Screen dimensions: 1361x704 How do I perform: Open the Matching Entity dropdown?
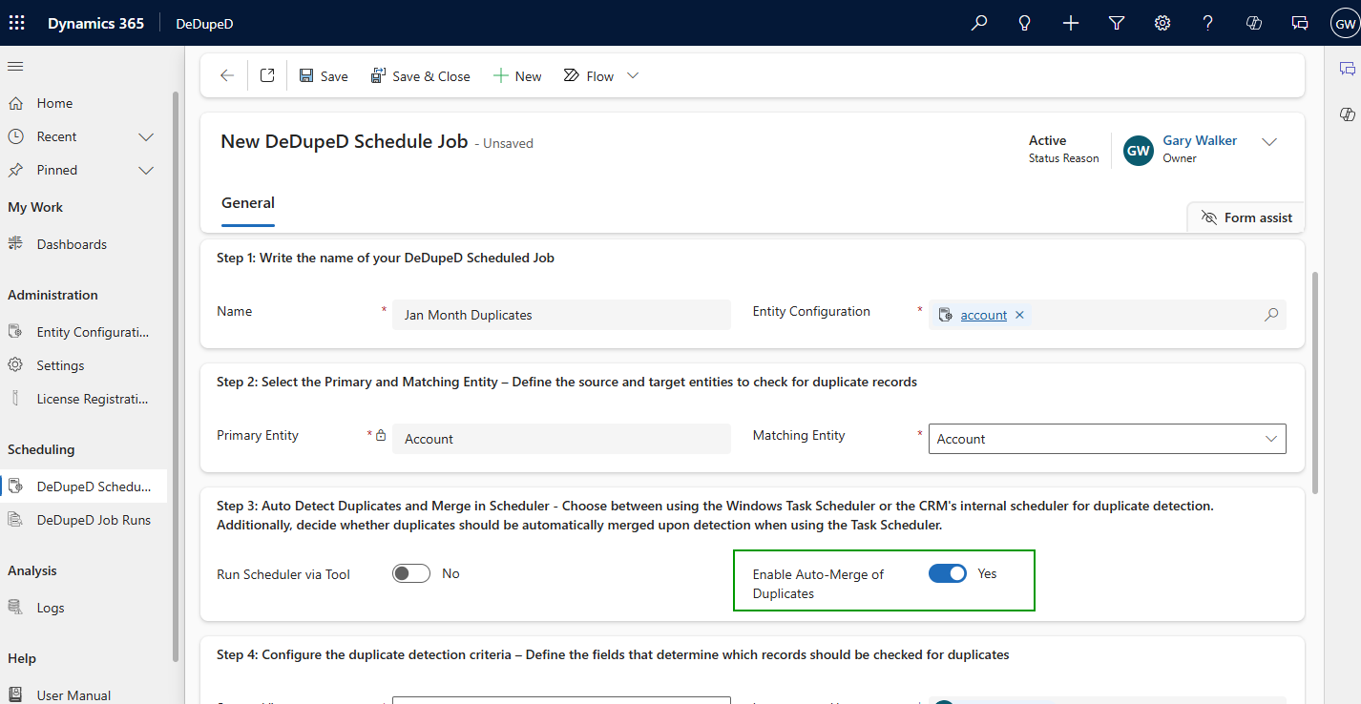(1106, 439)
